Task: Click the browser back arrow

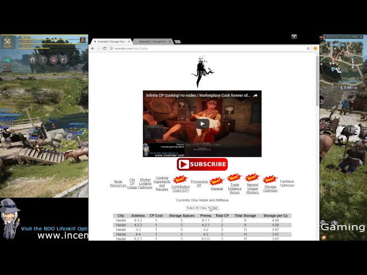Action: coord(93,49)
